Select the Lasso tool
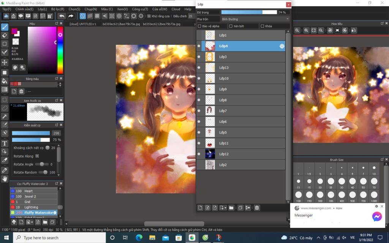389x243 pixels. 5,108
